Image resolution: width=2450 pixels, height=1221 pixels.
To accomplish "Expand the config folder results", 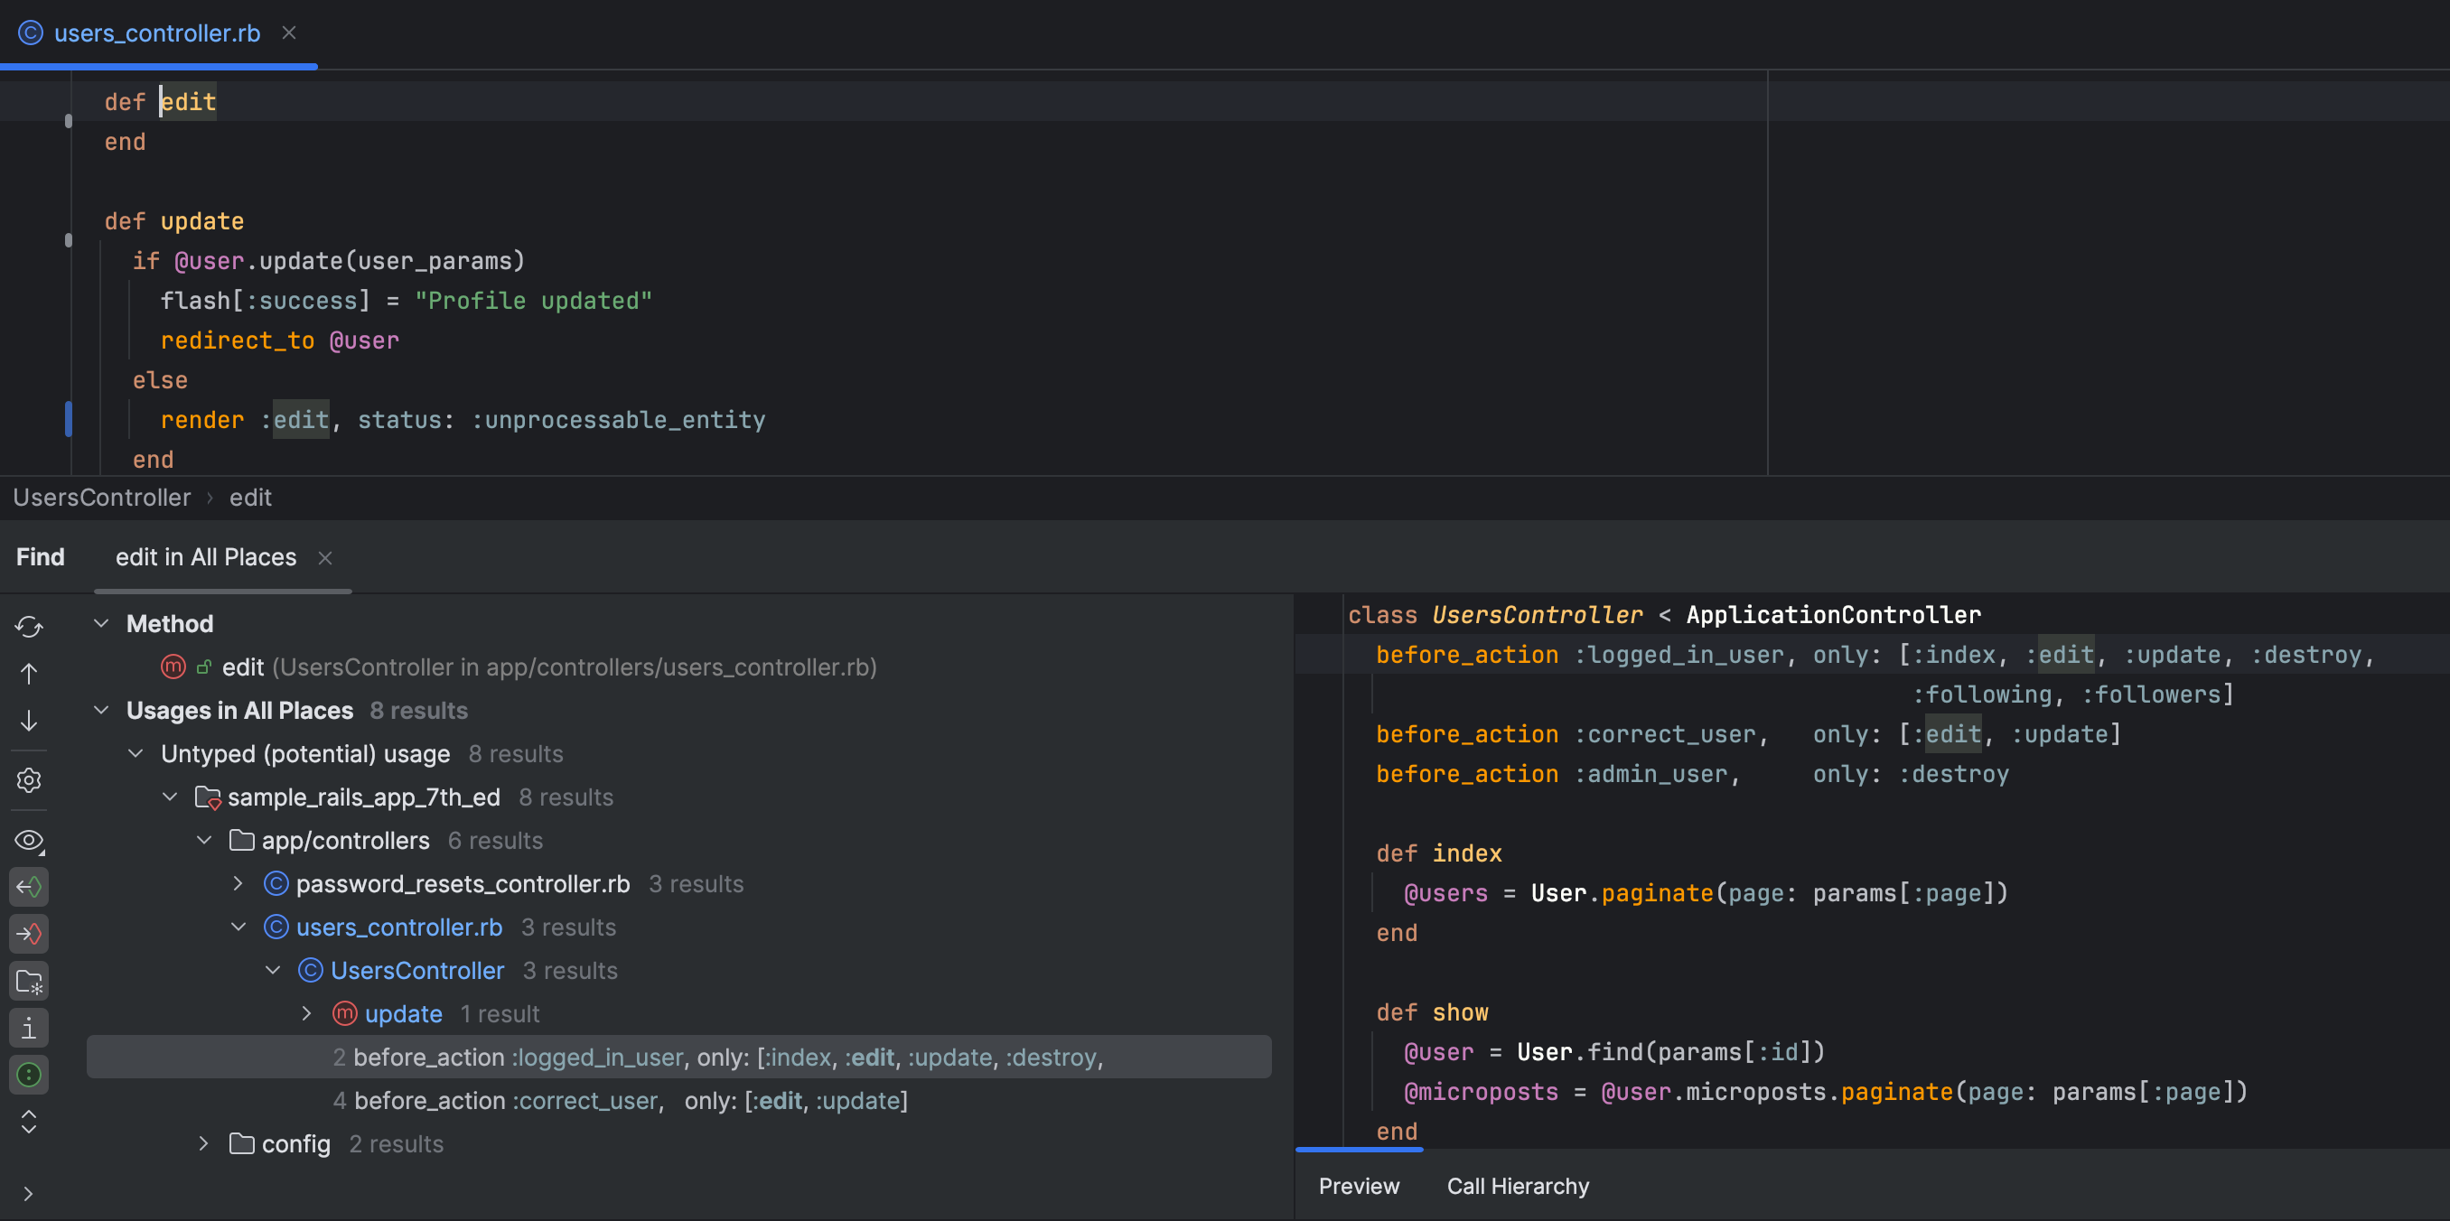I will (202, 1144).
